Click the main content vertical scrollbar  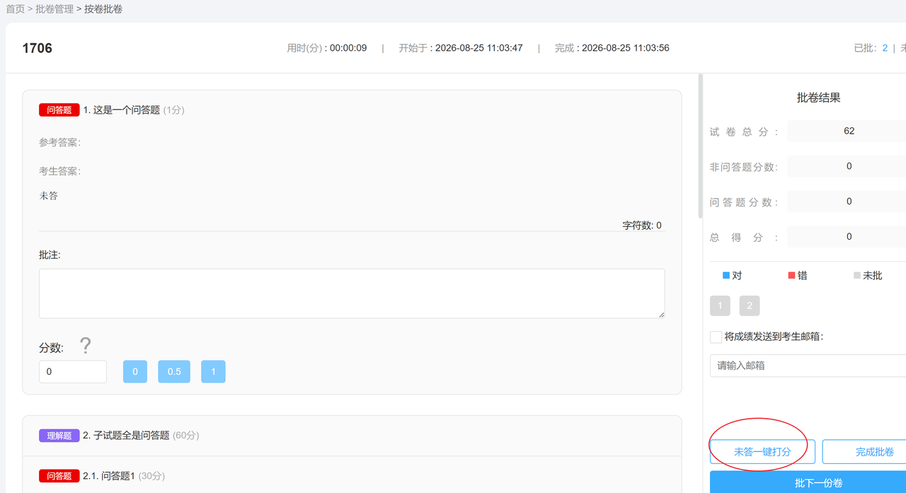[701, 146]
